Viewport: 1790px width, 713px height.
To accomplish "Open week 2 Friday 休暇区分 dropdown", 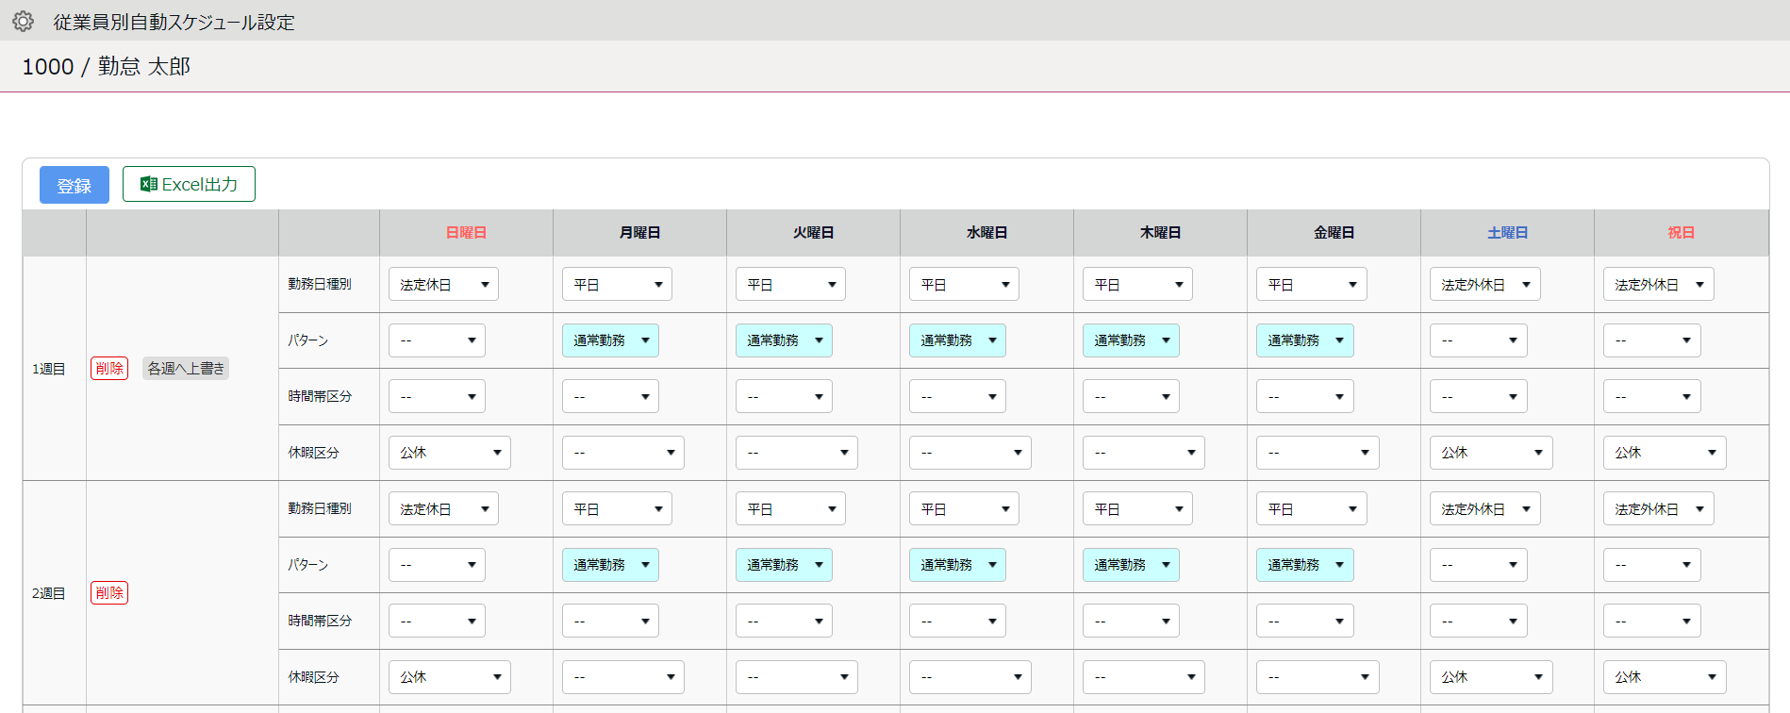I will 1318,677.
